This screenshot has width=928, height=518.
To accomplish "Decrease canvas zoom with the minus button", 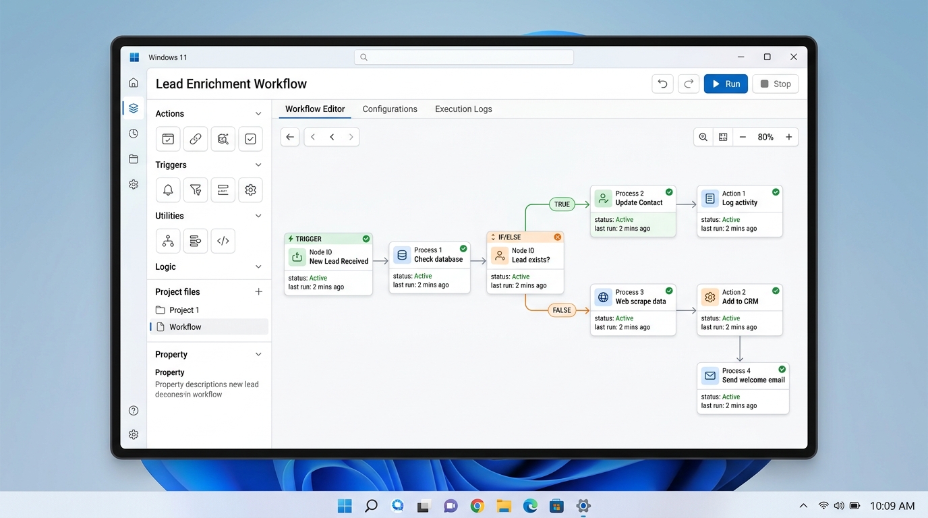I will [x=743, y=137].
